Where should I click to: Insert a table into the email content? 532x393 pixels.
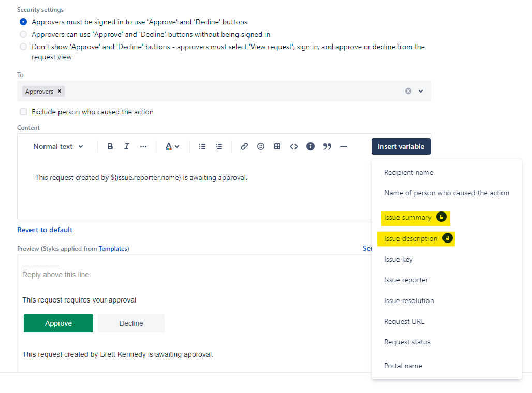click(x=277, y=146)
